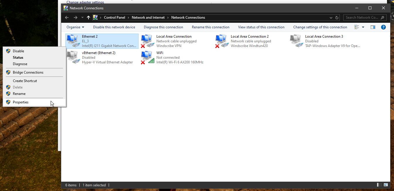Image resolution: width=394 pixels, height=191 pixels.
Task: Click the Ethernet 2 adapter icon
Action: (73, 41)
